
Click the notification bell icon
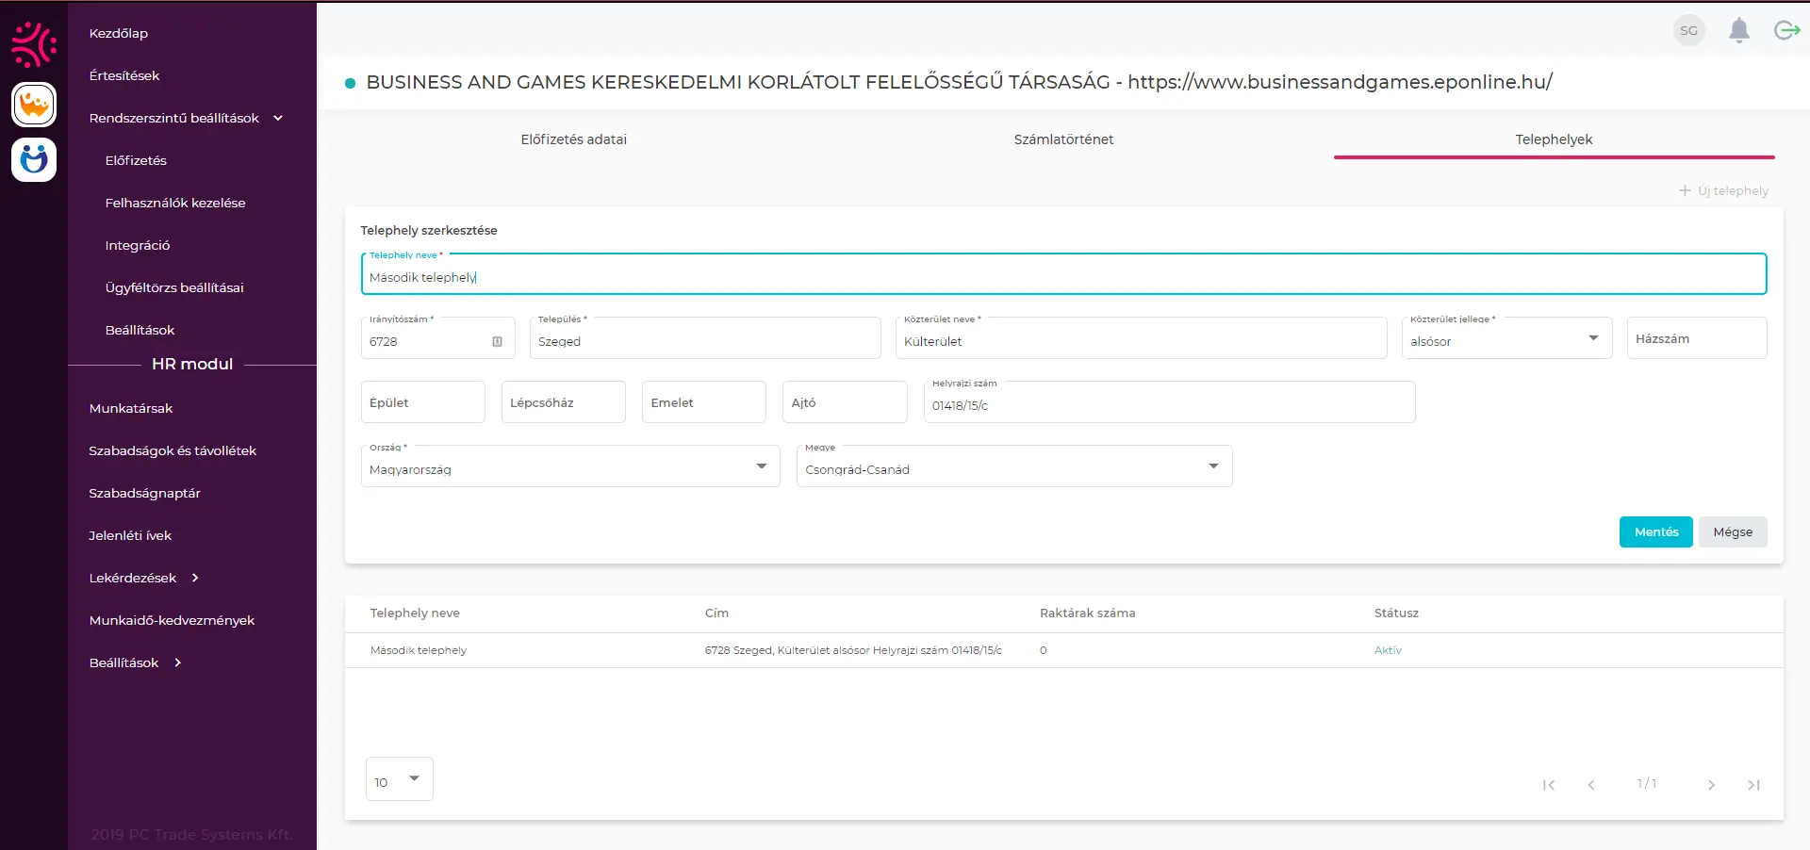[1738, 31]
